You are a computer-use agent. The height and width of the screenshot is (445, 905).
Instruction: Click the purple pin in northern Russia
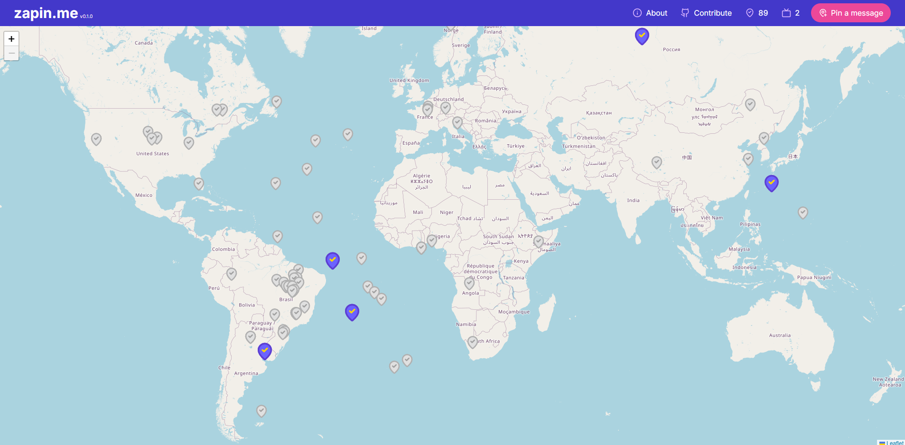tap(642, 36)
